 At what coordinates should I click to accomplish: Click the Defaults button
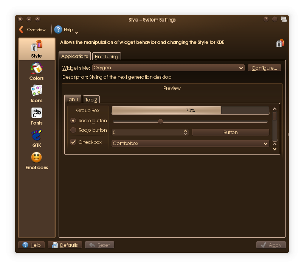[65, 245]
